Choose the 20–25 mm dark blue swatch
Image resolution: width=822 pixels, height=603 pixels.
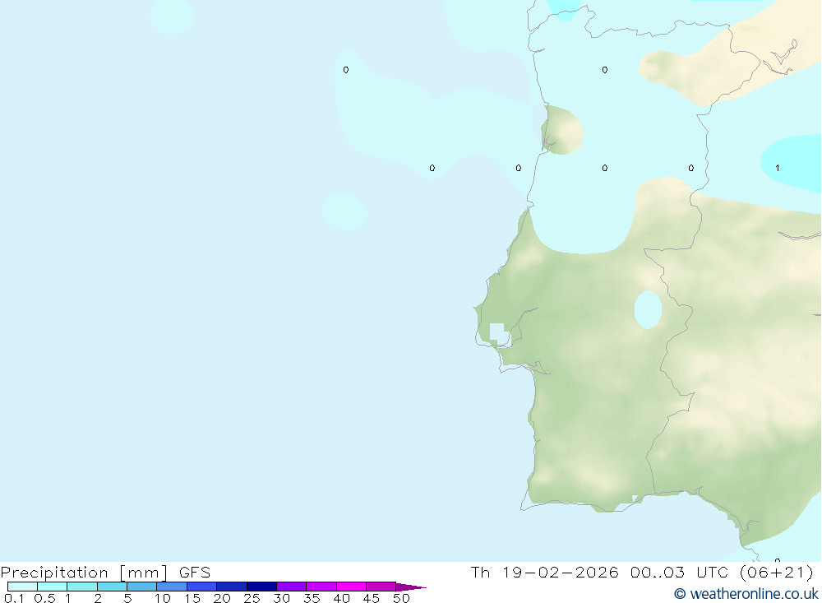232,587
